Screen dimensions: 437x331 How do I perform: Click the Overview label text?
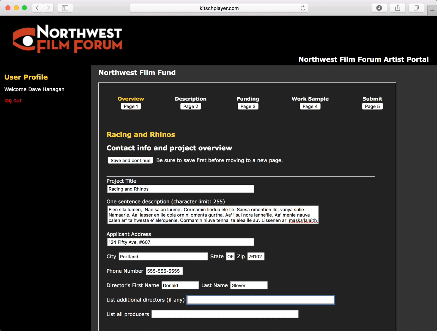(131, 99)
